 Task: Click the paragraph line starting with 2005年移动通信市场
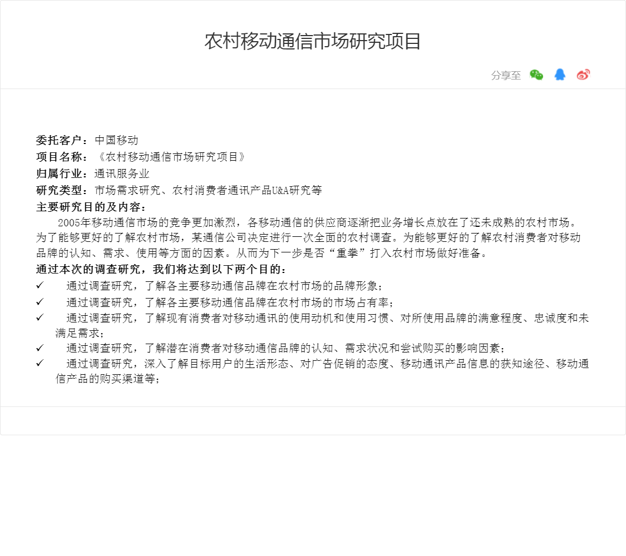point(317,222)
